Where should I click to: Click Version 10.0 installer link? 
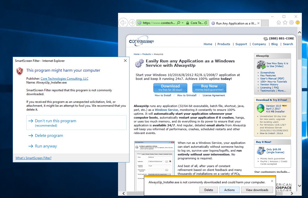[275, 109]
